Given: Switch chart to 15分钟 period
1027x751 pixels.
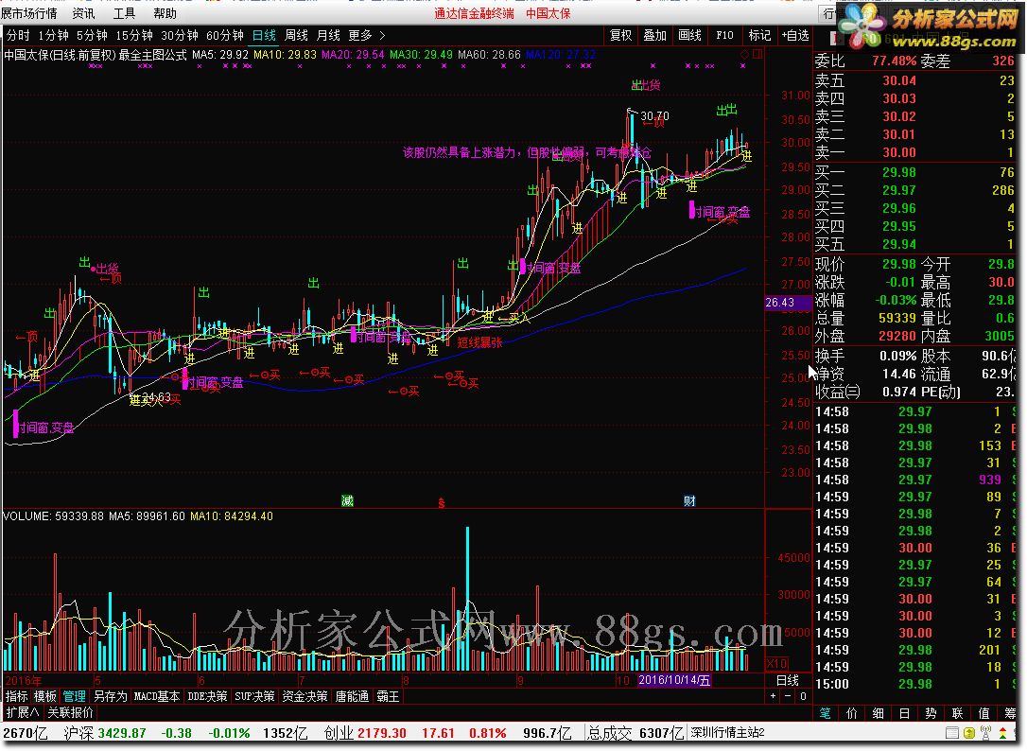Looking at the screenshot, I should coord(134,35).
